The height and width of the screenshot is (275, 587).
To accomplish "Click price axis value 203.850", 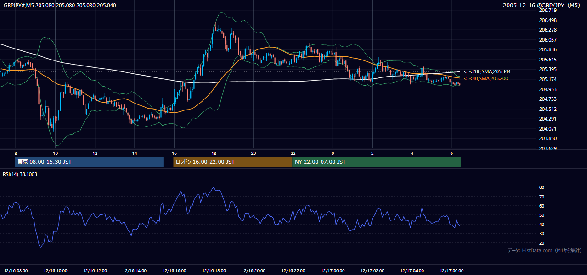I will tap(547, 138).
